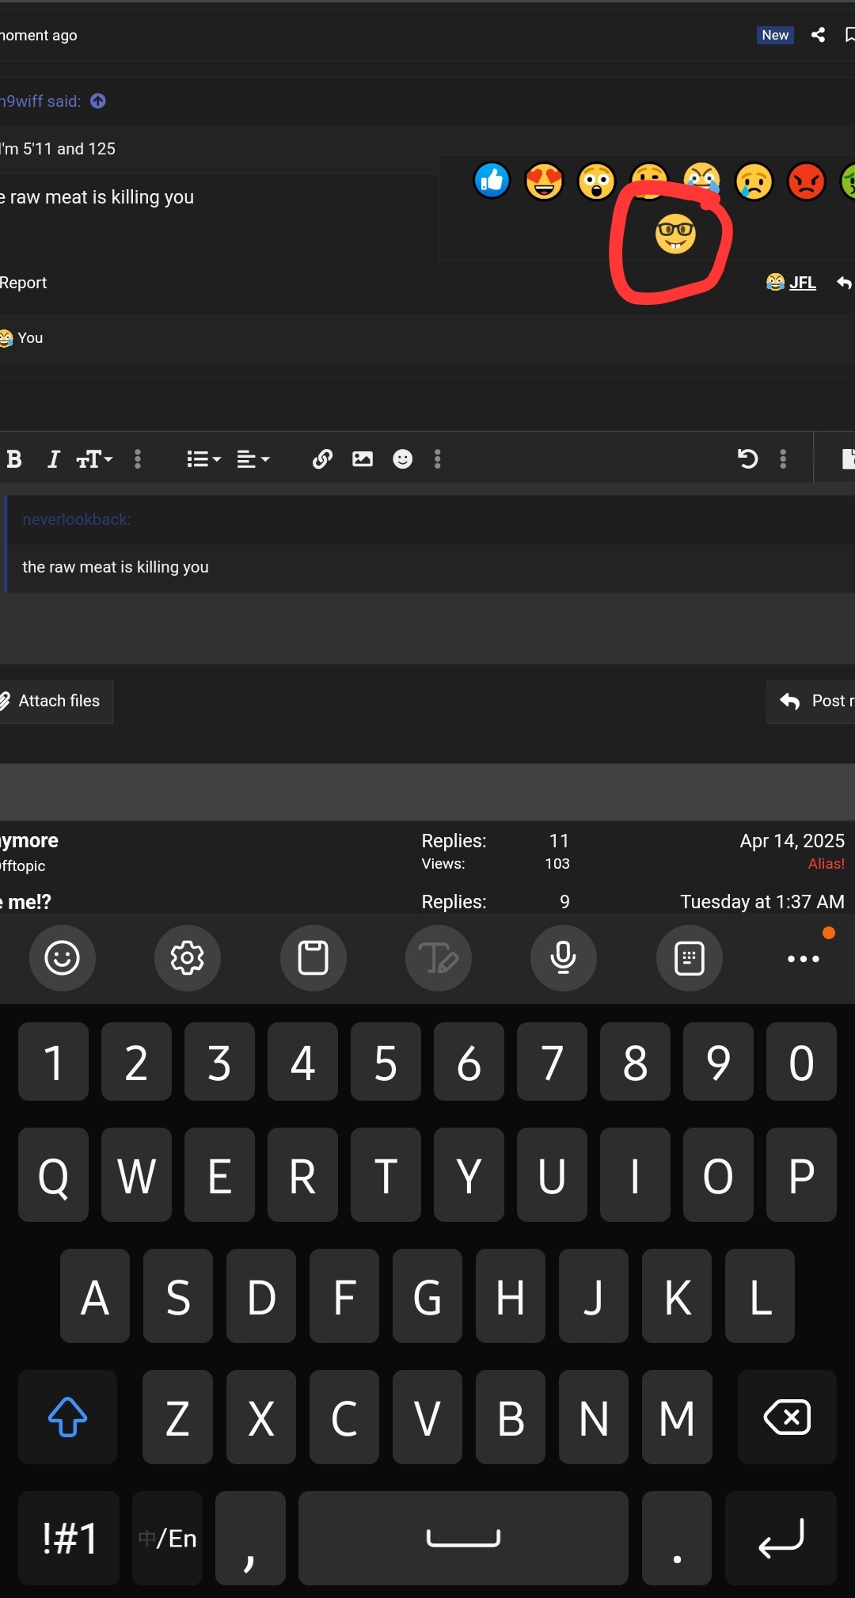Click the quoted name neverlookback
The height and width of the screenshot is (1598, 855).
pos(76,519)
